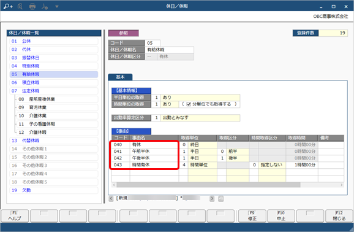Click the table scrollbar left arrow
The height and width of the screenshot is (232, 354).
coord(114,185)
